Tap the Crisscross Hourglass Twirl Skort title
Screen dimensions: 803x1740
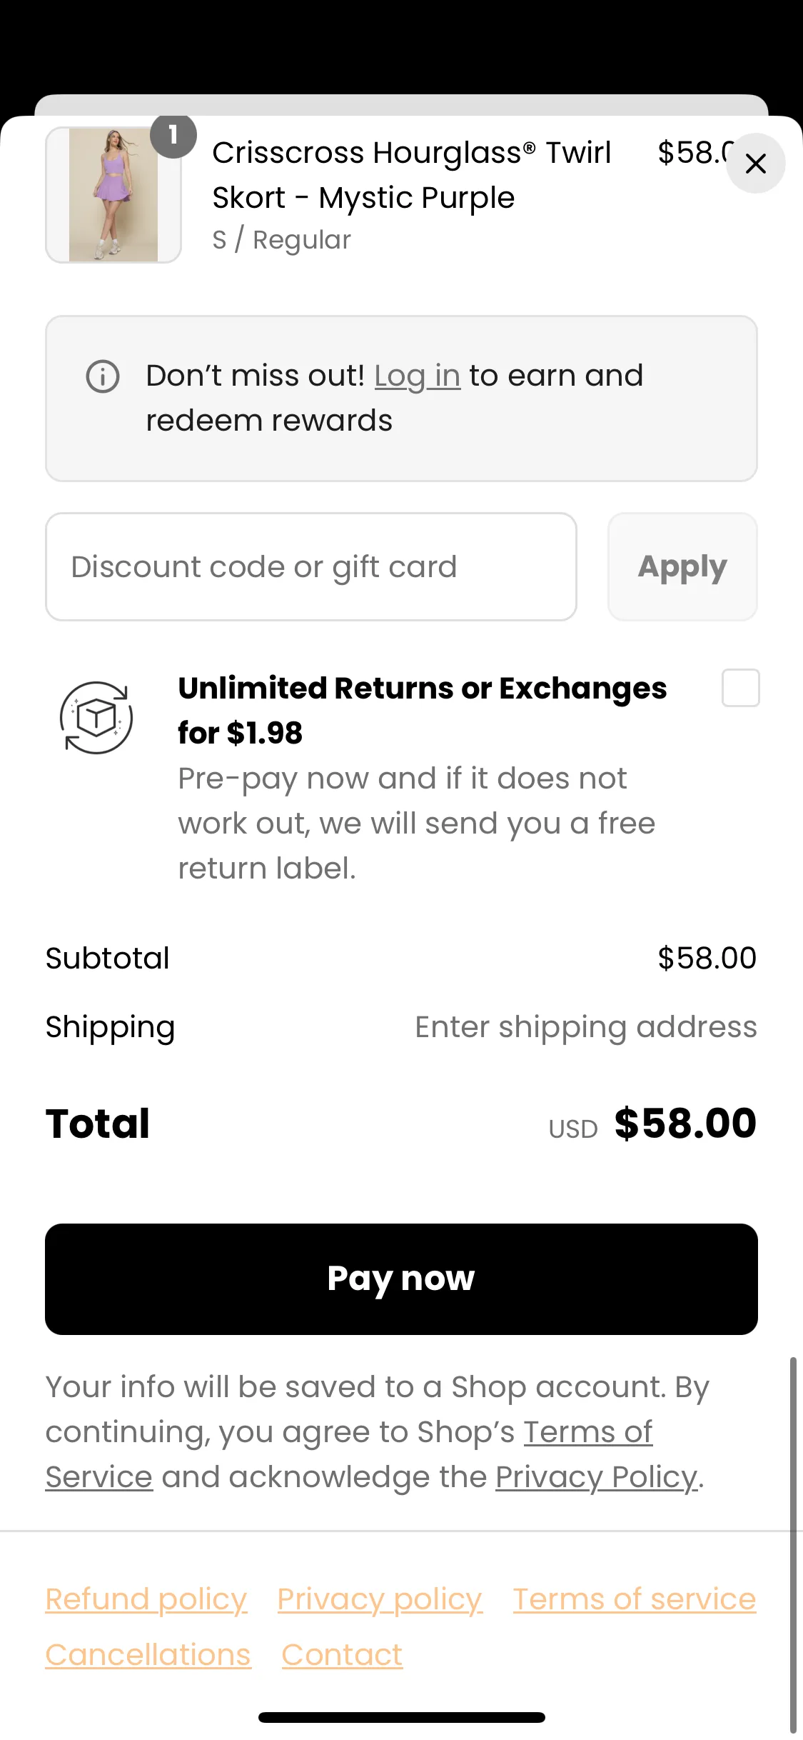pyautogui.click(x=411, y=175)
